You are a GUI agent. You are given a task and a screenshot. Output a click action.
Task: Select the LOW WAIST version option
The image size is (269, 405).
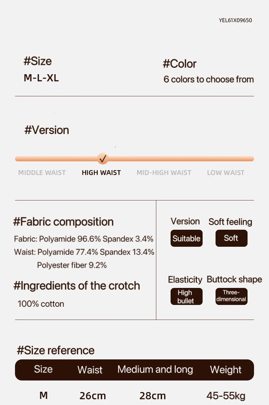pos(226,173)
